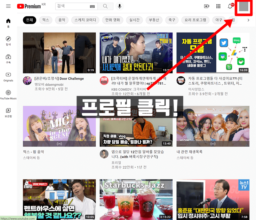This screenshot has height=220, width=256.
Task: Open 홍준표 뉴스1 TV video thumbnail
Action: [213, 200]
